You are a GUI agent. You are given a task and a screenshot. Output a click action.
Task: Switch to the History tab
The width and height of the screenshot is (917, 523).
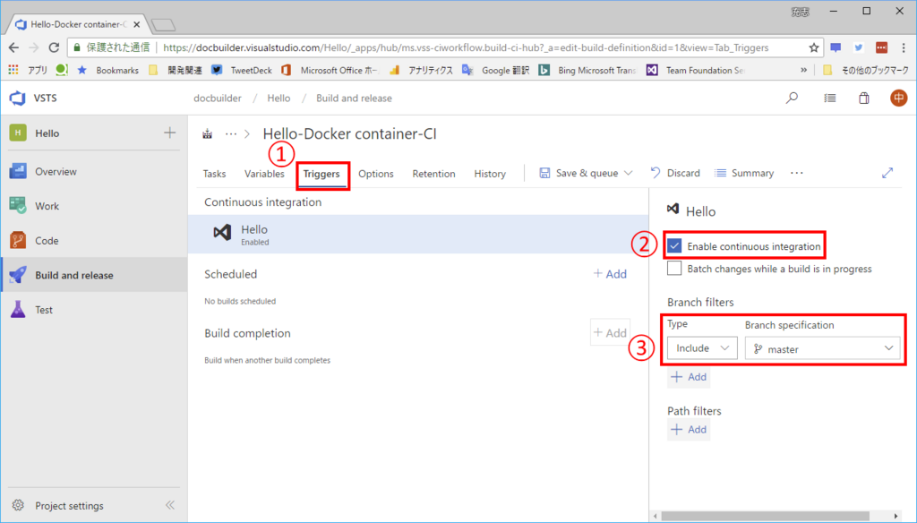(x=490, y=174)
